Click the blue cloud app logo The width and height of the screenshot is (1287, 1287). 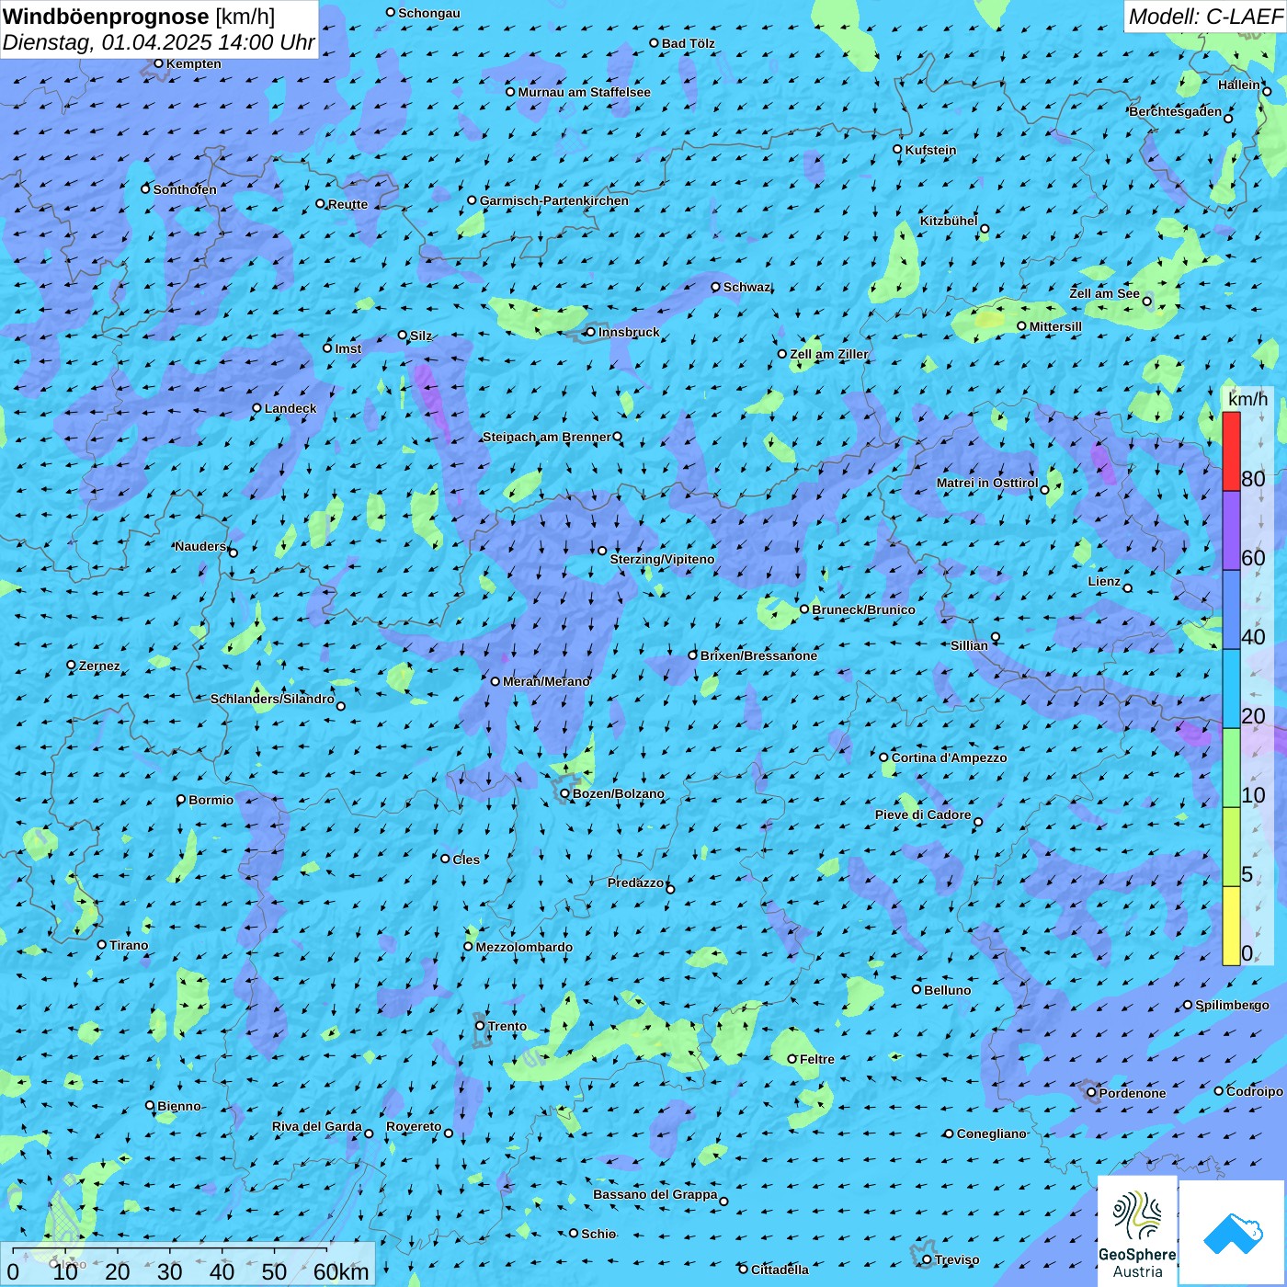[x=1233, y=1233]
